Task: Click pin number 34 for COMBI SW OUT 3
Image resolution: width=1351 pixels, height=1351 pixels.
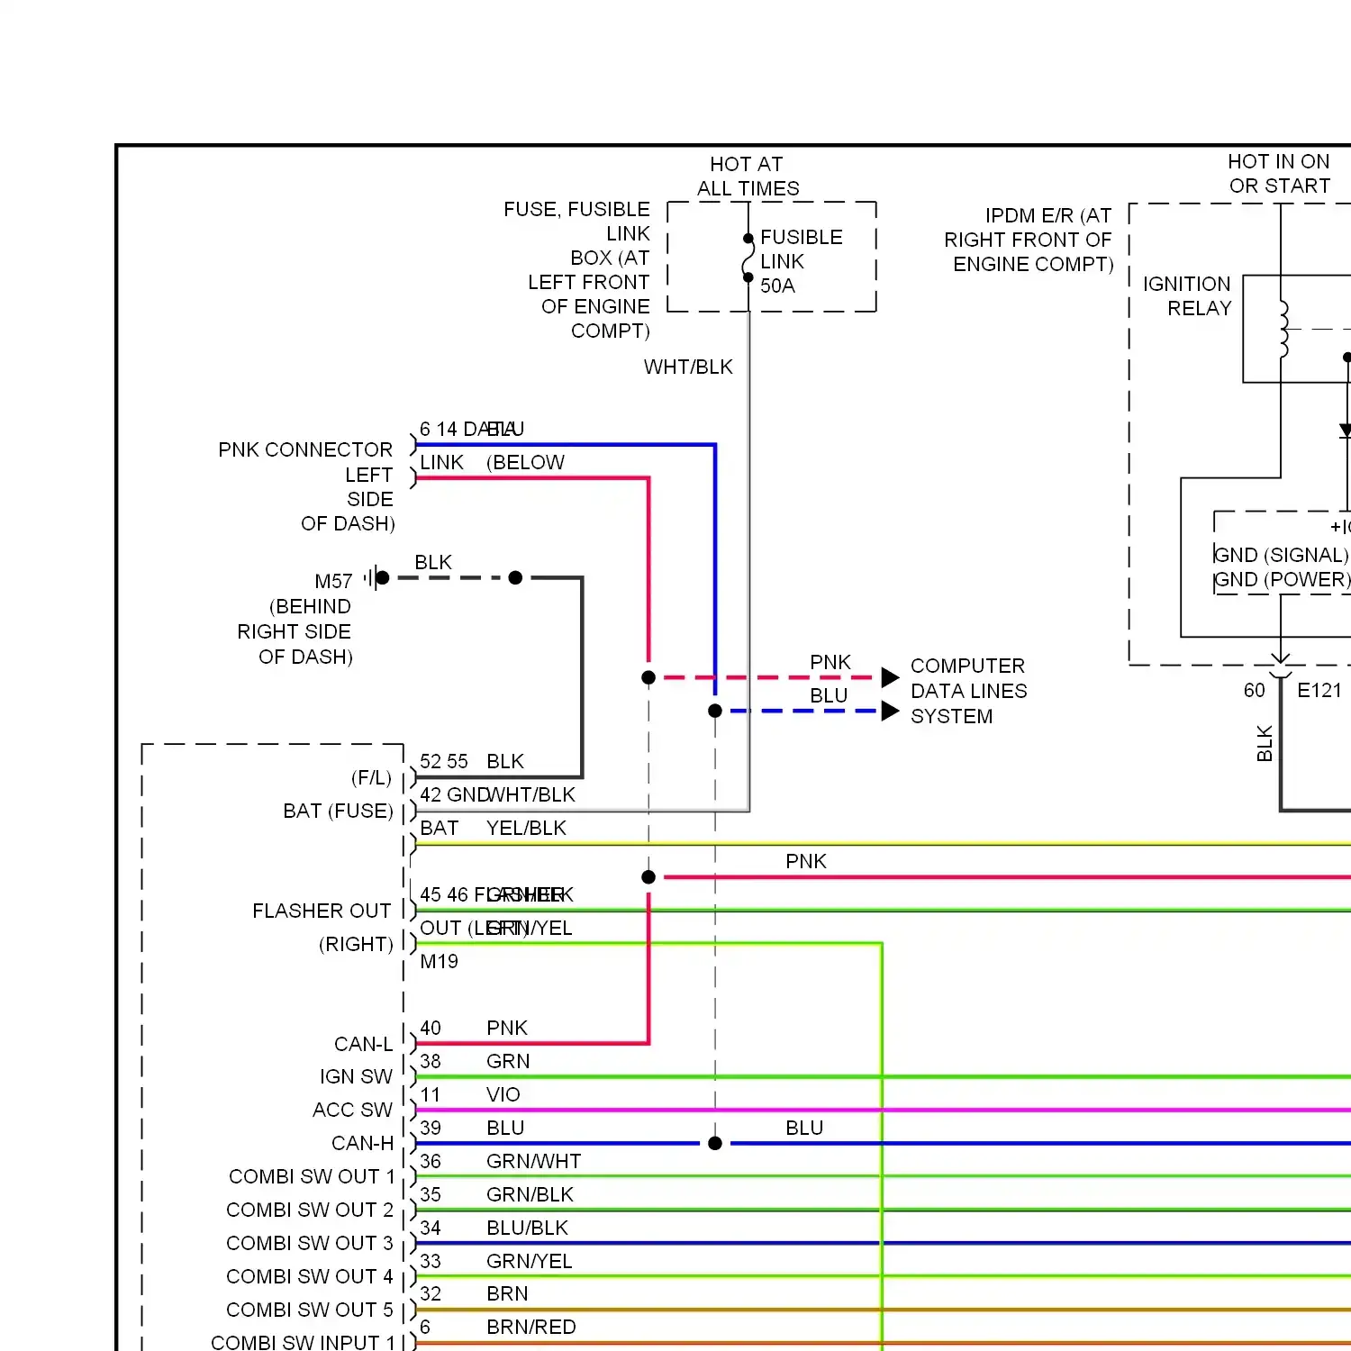Action: coord(431,1228)
